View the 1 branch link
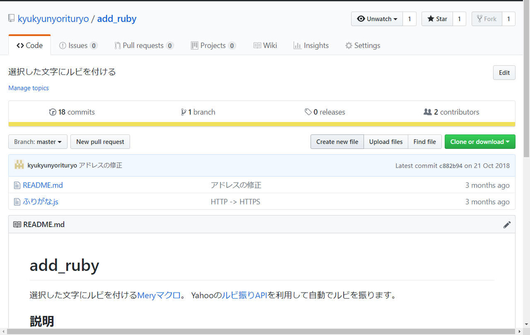530x335 pixels. tap(198, 112)
